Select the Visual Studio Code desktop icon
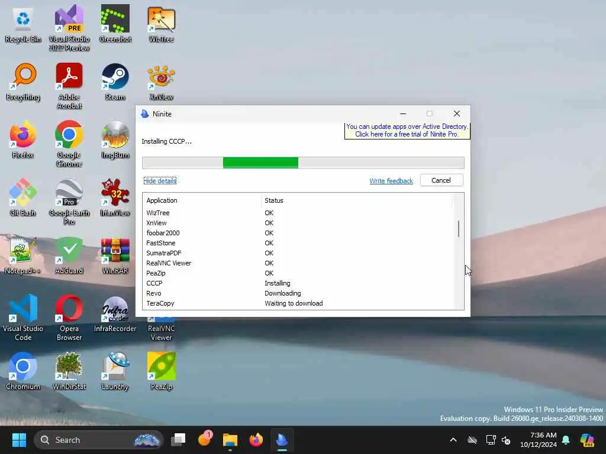The height and width of the screenshot is (454, 606). pyautogui.click(x=23, y=317)
